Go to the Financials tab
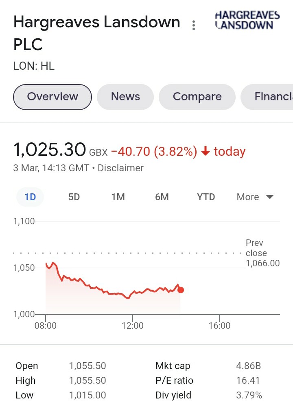The height and width of the screenshot is (405, 293). (267, 97)
